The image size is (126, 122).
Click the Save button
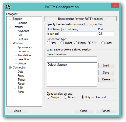click(106, 72)
